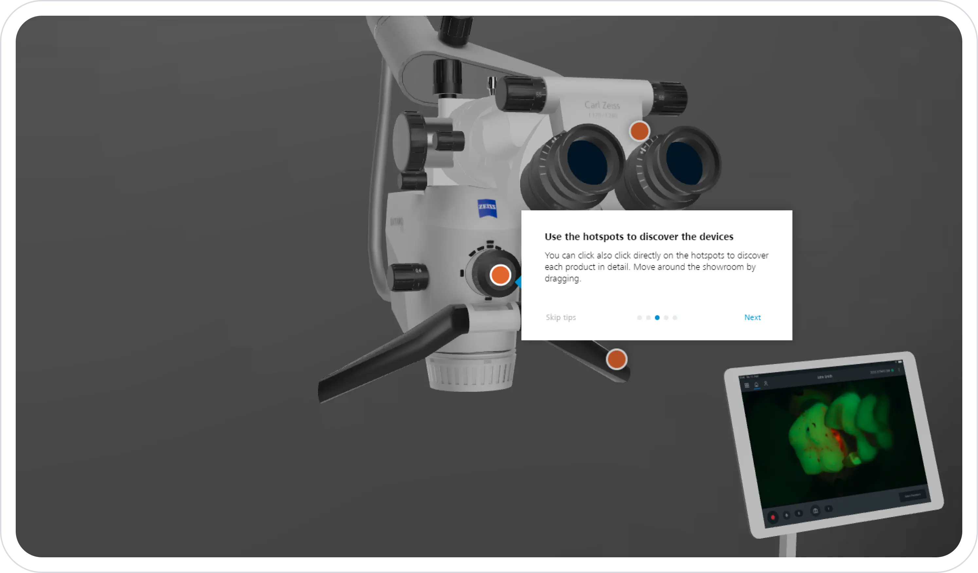Click the grid gallery icon on tablet
The width and height of the screenshot is (978, 573).
[x=747, y=385]
